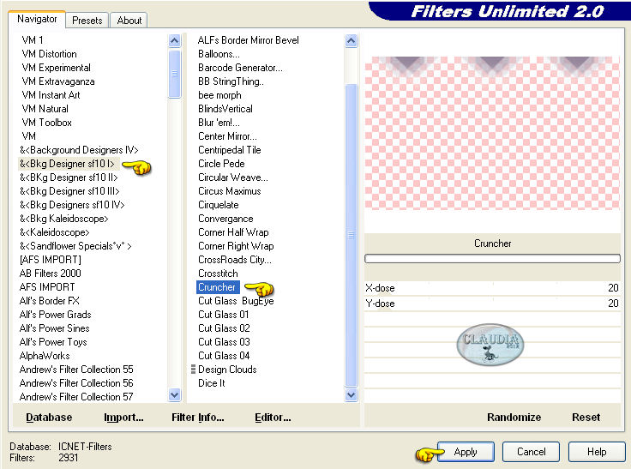
Task: Open Help for Filters Unlimited
Action: (597, 452)
